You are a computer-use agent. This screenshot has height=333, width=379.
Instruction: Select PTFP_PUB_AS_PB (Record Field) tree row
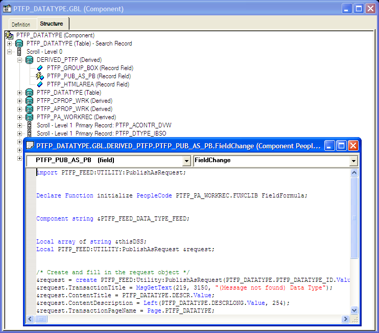click(89, 76)
